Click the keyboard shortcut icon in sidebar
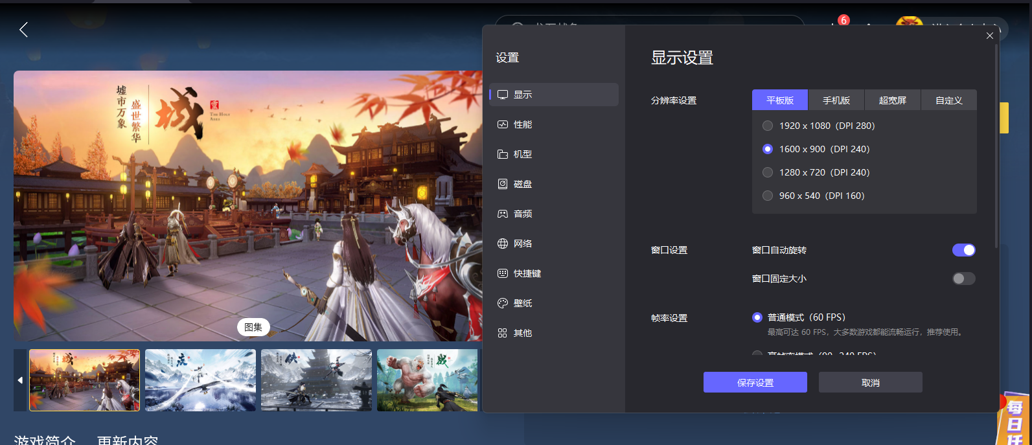 coord(503,273)
